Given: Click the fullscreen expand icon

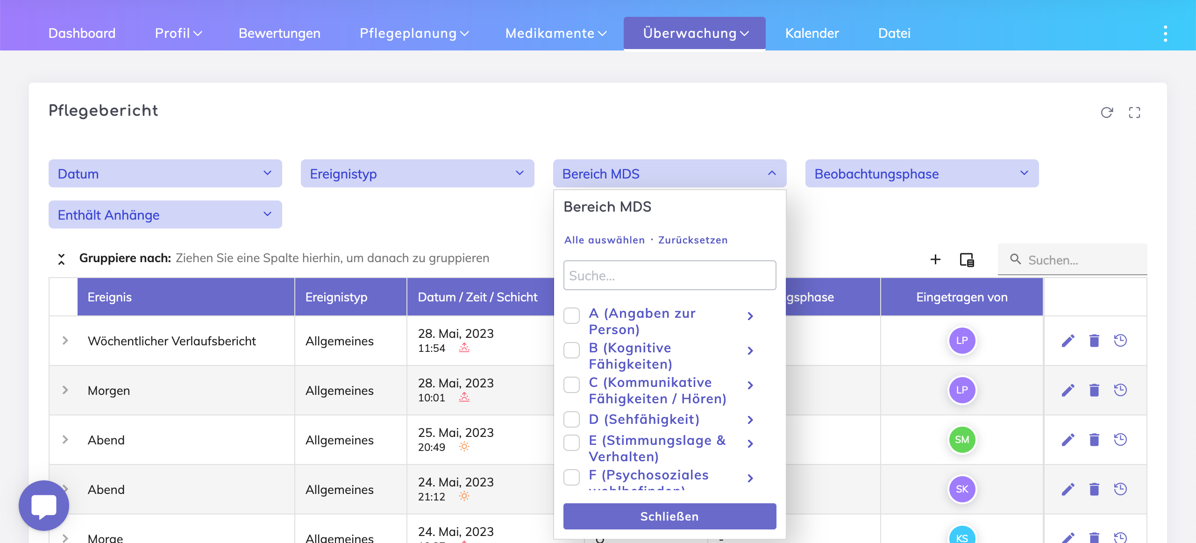Looking at the screenshot, I should coord(1134,113).
